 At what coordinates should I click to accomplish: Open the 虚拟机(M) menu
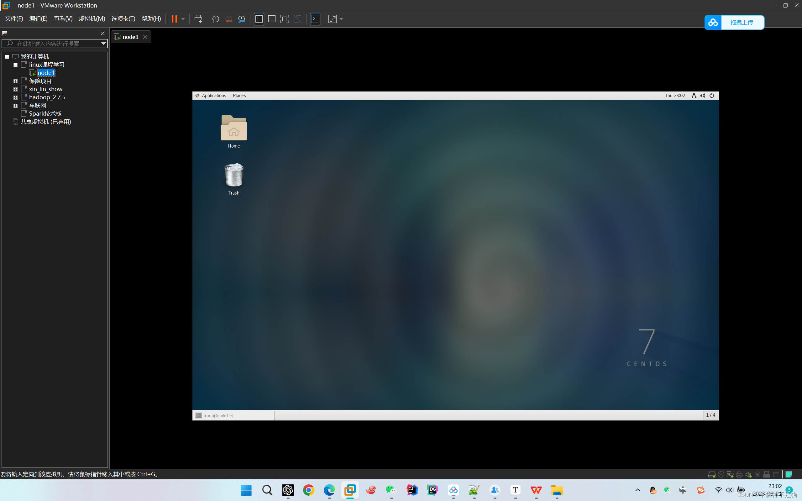[x=92, y=18]
